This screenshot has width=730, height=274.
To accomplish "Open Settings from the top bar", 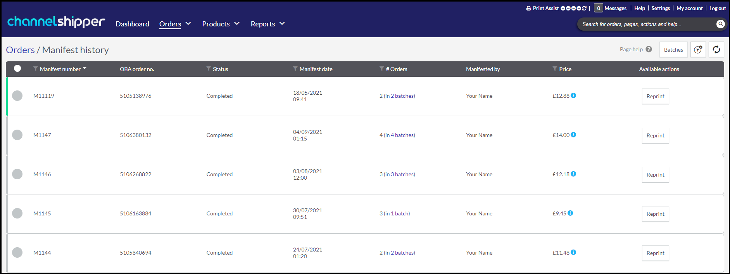I will 660,8.
